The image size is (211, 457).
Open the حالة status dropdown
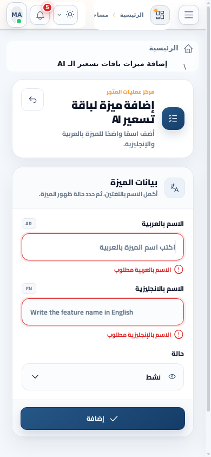103,376
